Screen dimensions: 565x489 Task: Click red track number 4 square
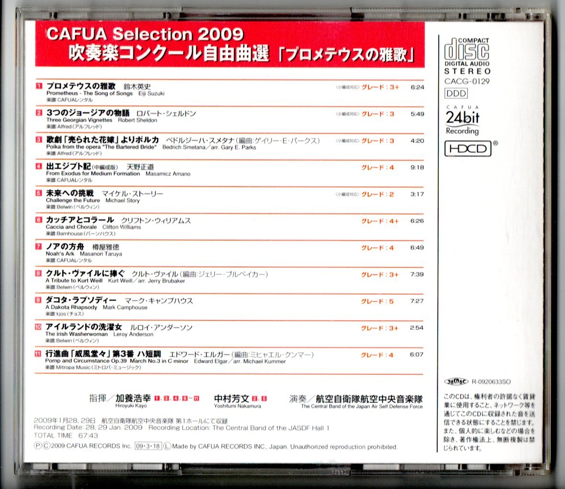39,166
